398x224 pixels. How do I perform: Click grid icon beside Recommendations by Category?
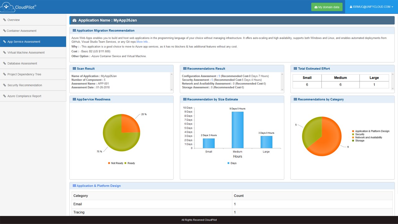[x=295, y=99]
